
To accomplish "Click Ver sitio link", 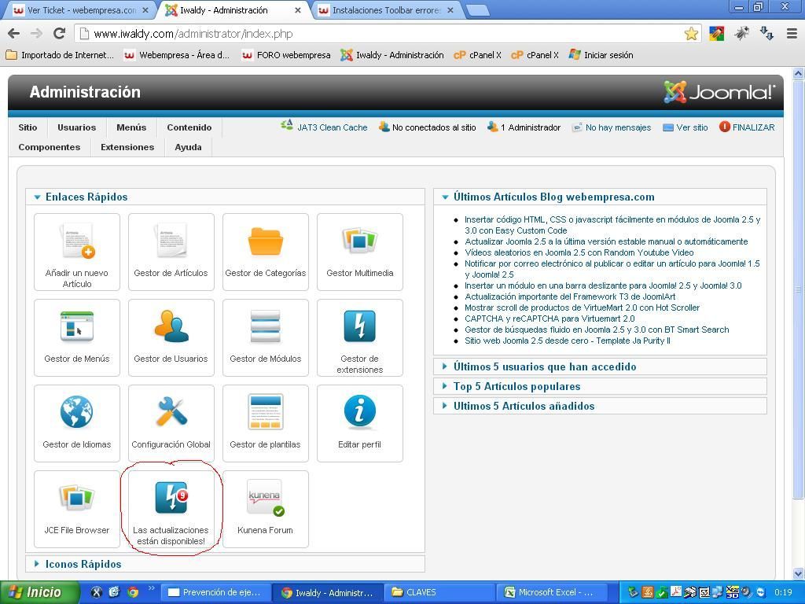I will tap(692, 127).
